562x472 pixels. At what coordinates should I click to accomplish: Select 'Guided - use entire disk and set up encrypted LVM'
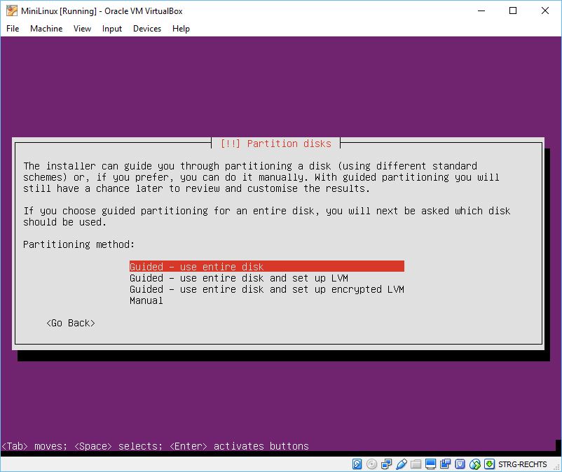tap(266, 289)
